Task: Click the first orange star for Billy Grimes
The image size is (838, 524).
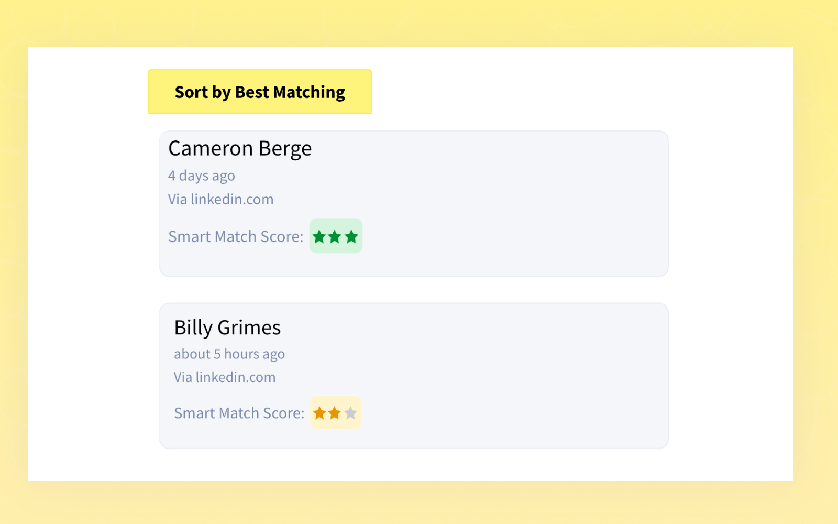Action: pyautogui.click(x=321, y=413)
